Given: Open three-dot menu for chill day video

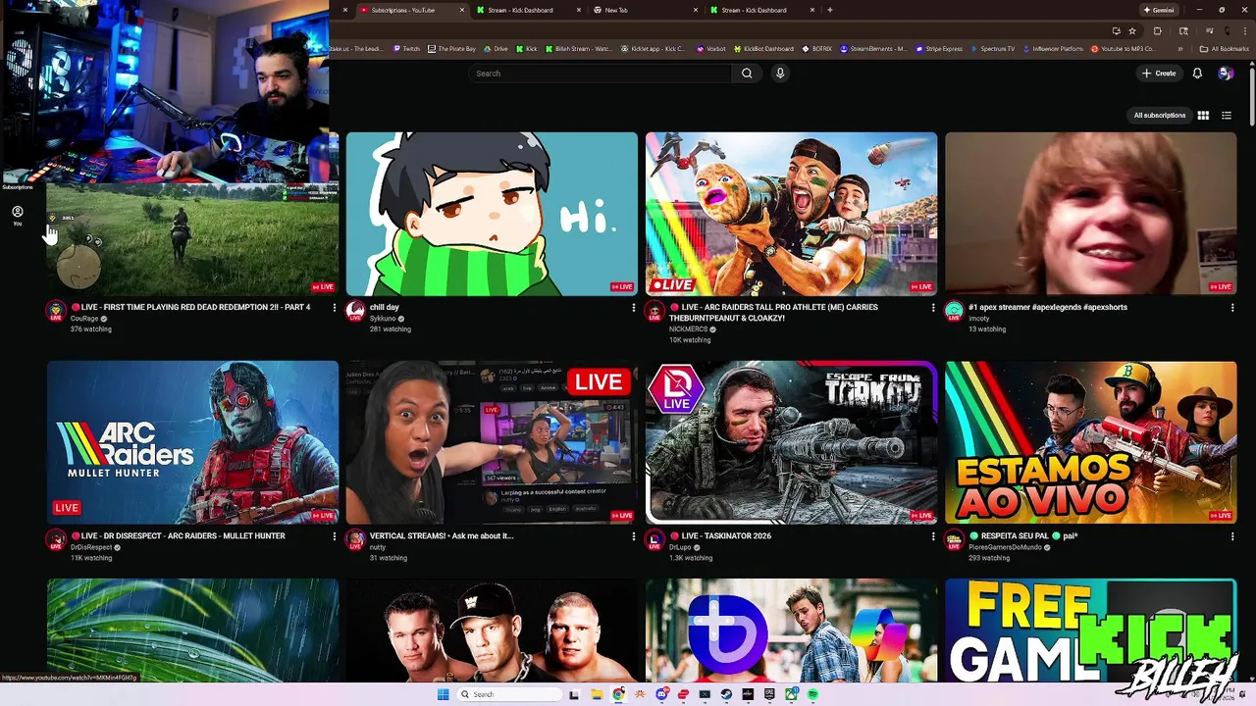Looking at the screenshot, I should tap(633, 308).
